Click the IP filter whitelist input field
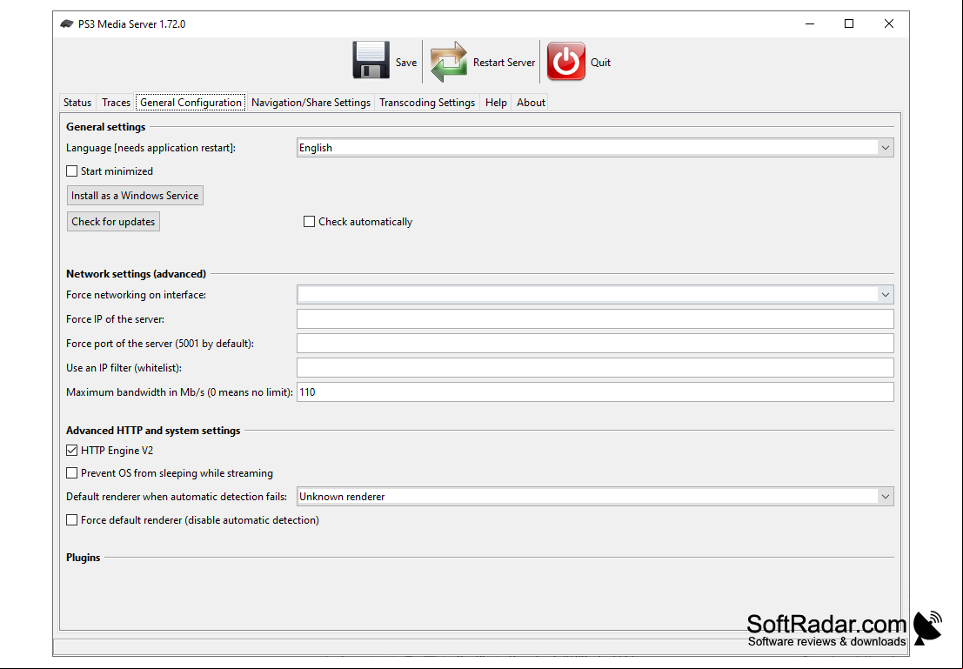The image size is (963, 669). point(594,367)
